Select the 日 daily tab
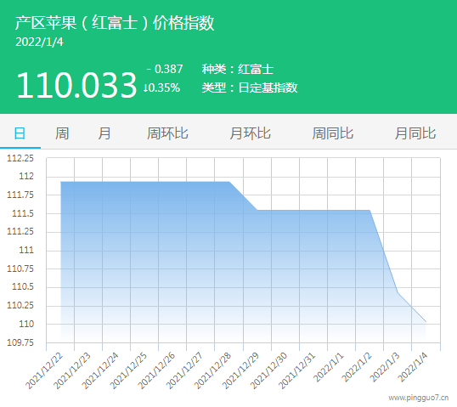The image size is (457, 407). (x=20, y=133)
